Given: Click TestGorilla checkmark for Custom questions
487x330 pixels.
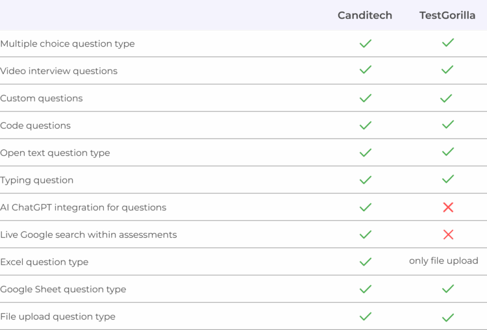Looking at the screenshot, I should pos(446,99).
